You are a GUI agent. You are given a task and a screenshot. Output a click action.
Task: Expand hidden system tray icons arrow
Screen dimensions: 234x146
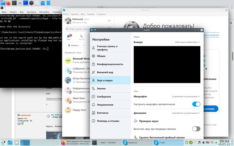[216, 143]
